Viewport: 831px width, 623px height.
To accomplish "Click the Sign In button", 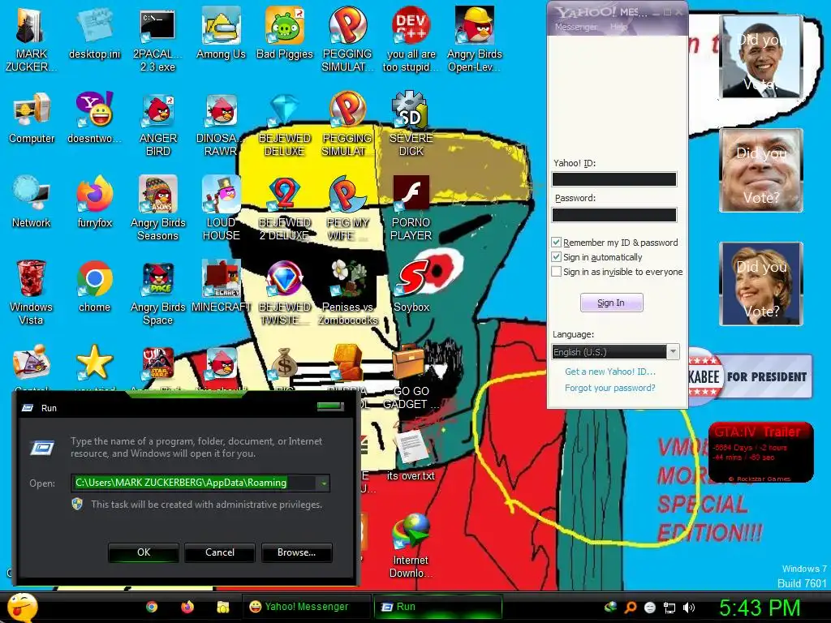I will [612, 303].
